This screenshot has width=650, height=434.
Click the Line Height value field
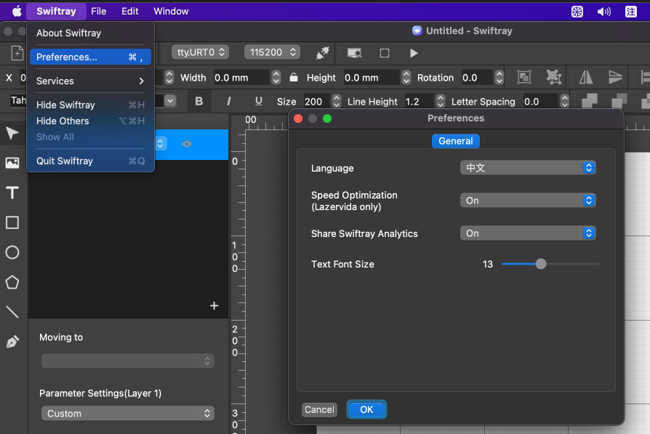[419, 102]
